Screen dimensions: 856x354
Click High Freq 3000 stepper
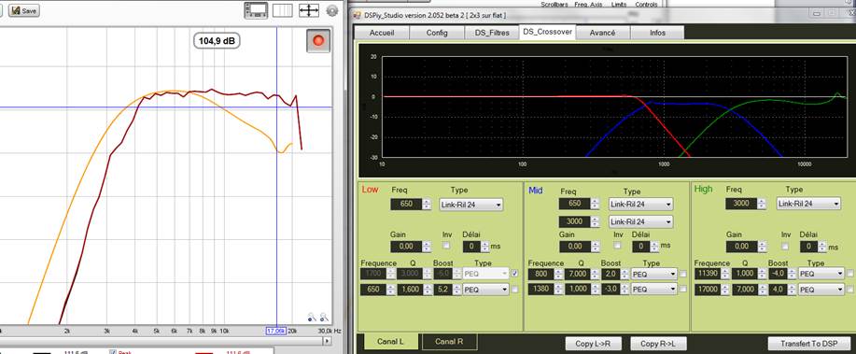tap(762, 204)
